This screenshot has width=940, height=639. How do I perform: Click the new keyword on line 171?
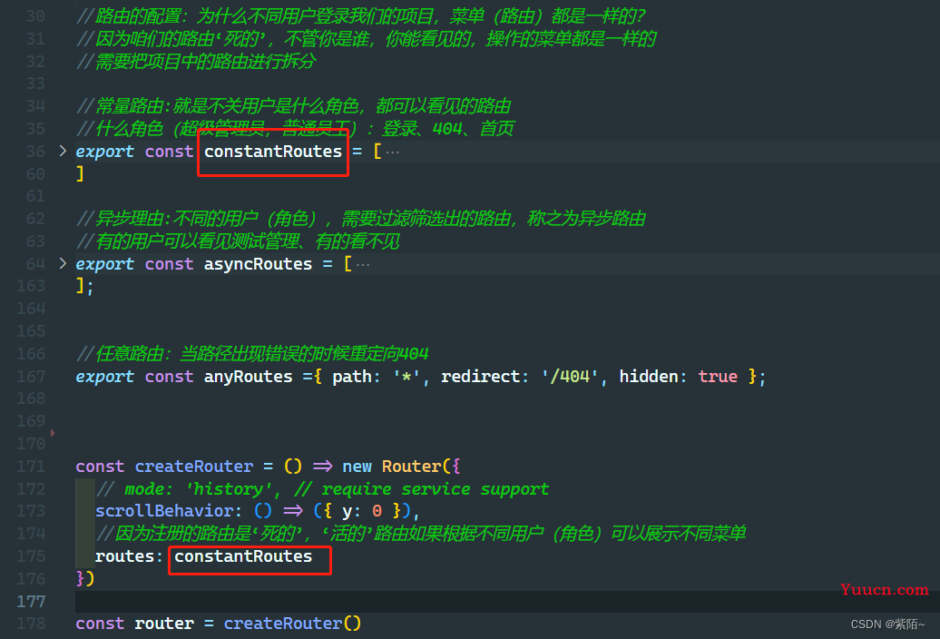click(357, 467)
